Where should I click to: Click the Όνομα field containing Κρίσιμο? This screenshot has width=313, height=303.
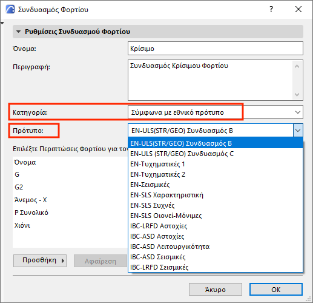pyautogui.click(x=216, y=49)
